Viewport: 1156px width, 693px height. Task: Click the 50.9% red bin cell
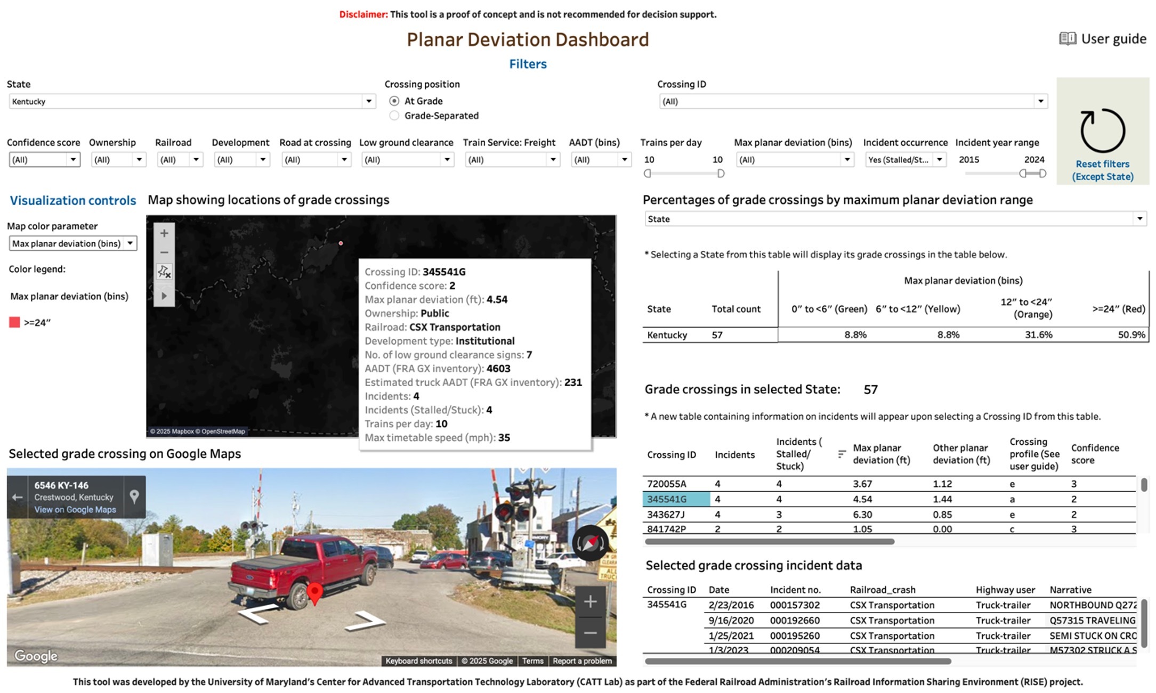pos(1131,335)
